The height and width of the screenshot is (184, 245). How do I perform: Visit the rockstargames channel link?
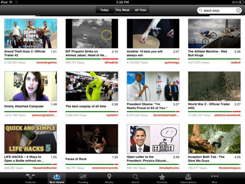[x=47, y=62]
